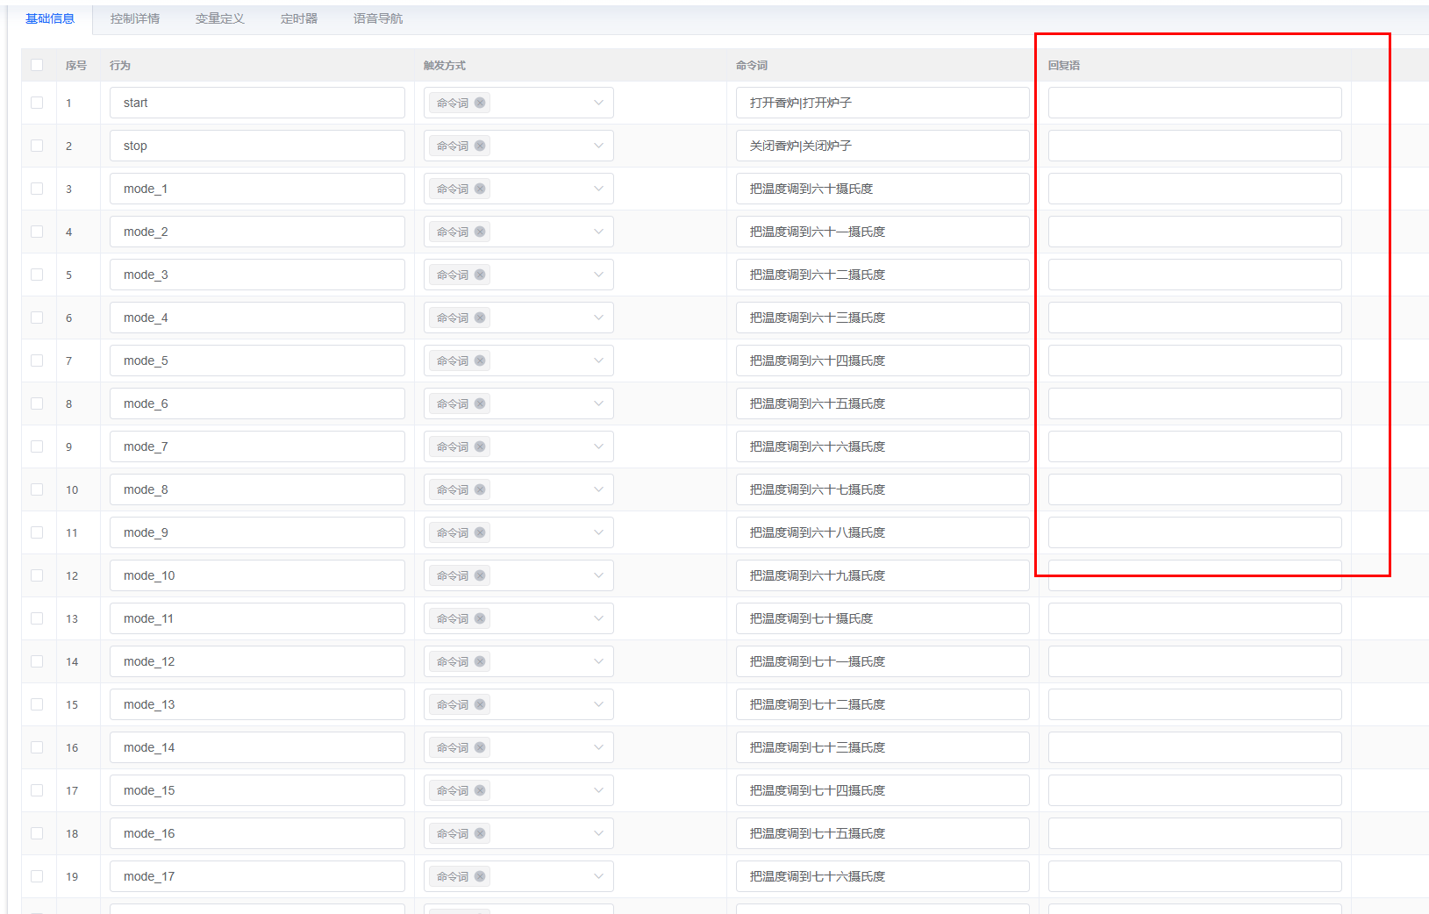
Task: Switch to the 控制详情 tab
Action: (x=135, y=18)
